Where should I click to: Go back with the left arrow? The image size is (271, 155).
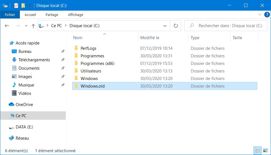pos(7,26)
